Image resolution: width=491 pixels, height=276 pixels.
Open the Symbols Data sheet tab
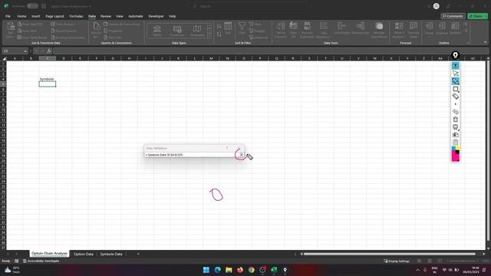coord(111,254)
